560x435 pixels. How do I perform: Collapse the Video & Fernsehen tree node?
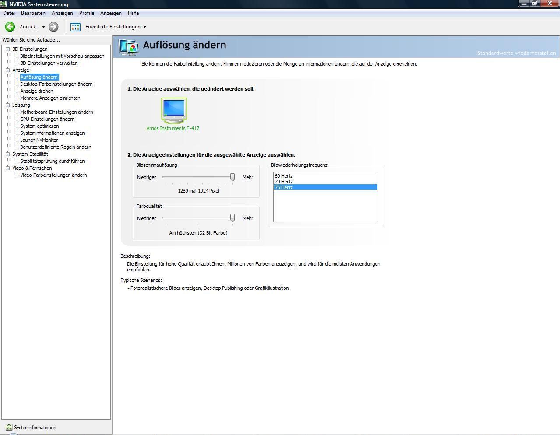(7, 168)
